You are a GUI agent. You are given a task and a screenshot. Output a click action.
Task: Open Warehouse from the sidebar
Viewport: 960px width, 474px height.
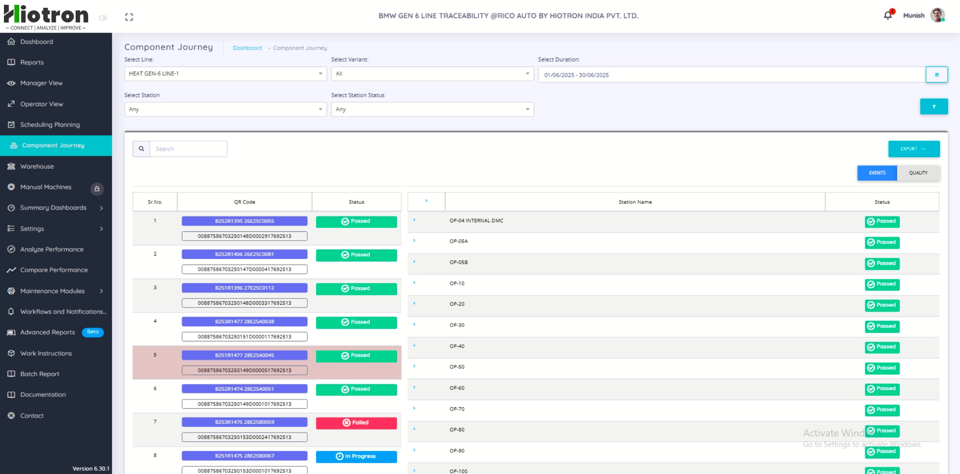[37, 166]
